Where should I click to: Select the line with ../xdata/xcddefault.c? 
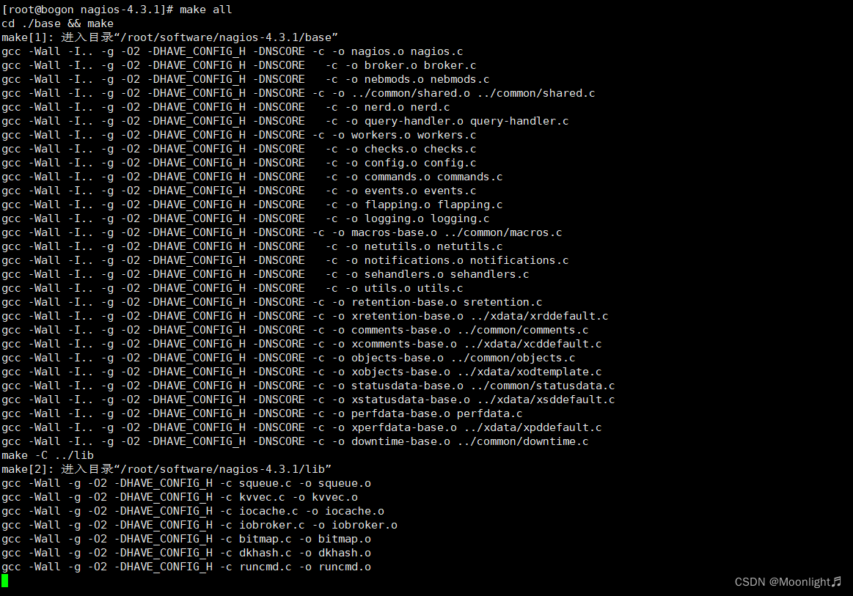coord(301,344)
